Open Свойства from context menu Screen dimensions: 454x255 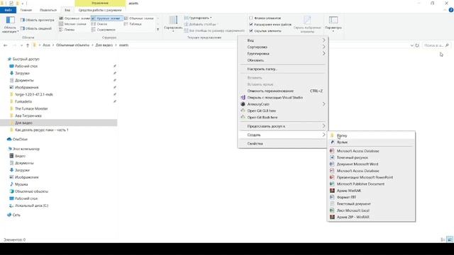(282, 143)
